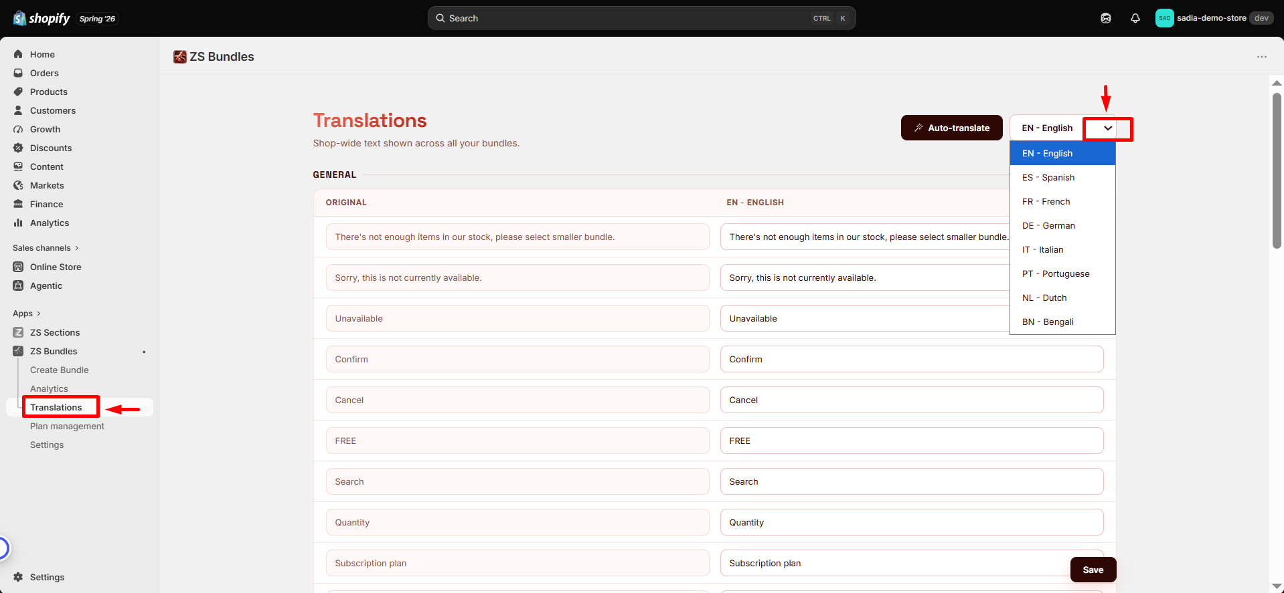Viewport: 1284px width, 593px height.
Task: Click the Agentic channel icon
Action: (18, 285)
